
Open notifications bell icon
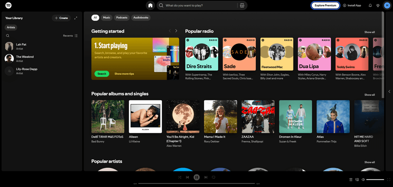[x=370, y=5]
